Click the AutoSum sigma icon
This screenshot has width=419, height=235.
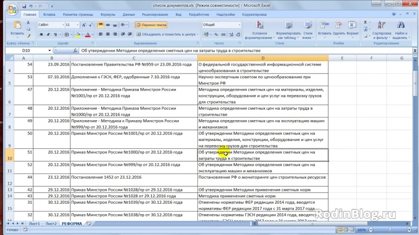click(365, 22)
